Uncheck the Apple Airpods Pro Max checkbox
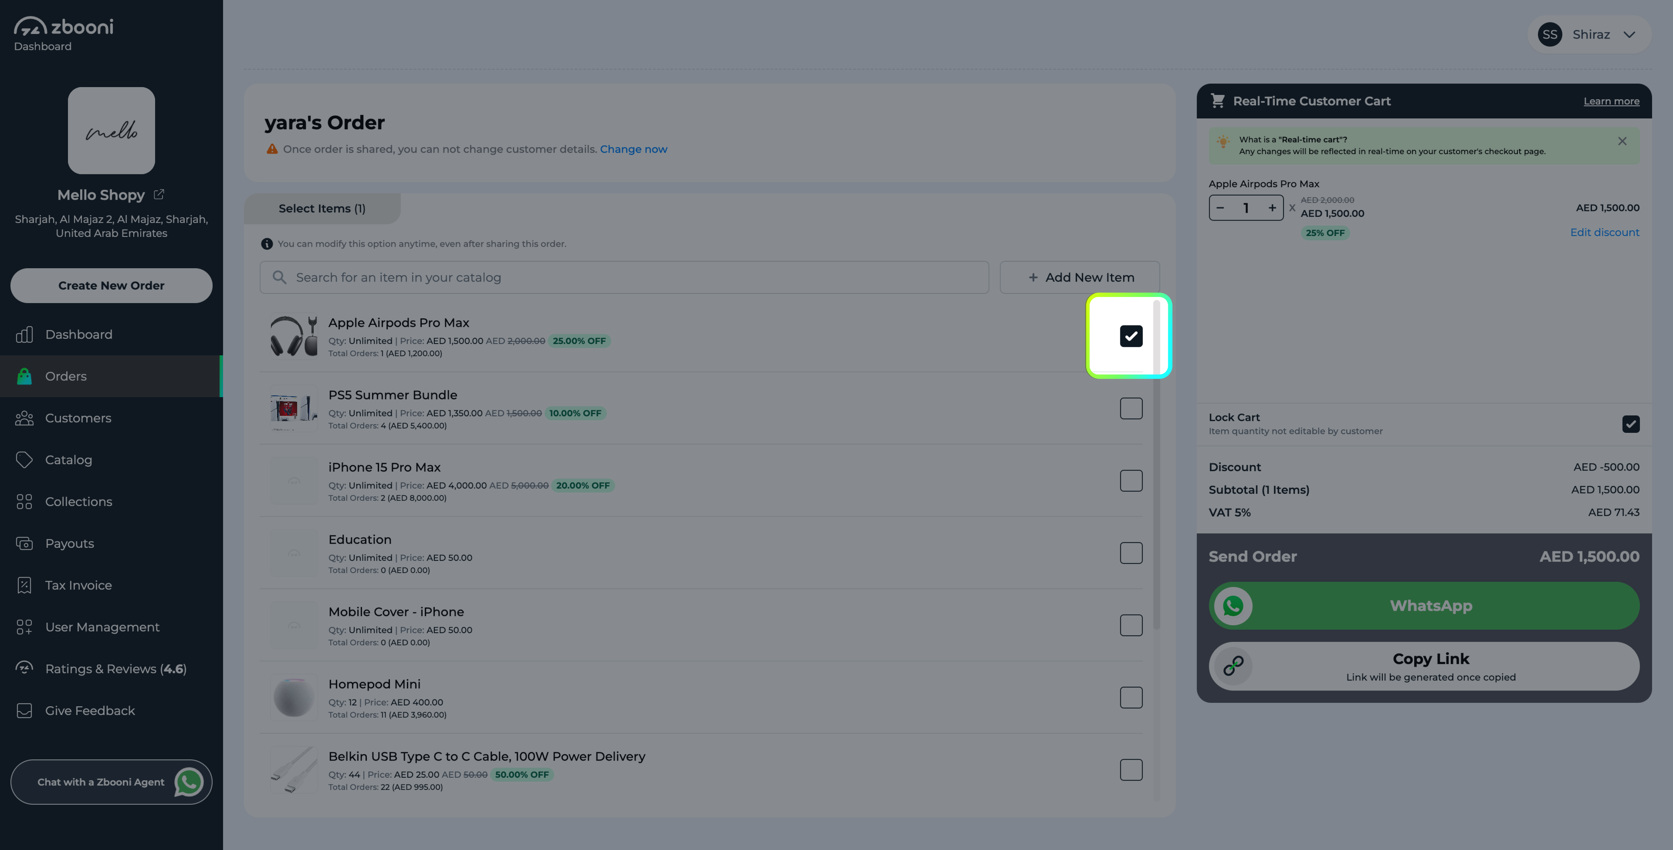The image size is (1673, 850). click(1131, 336)
